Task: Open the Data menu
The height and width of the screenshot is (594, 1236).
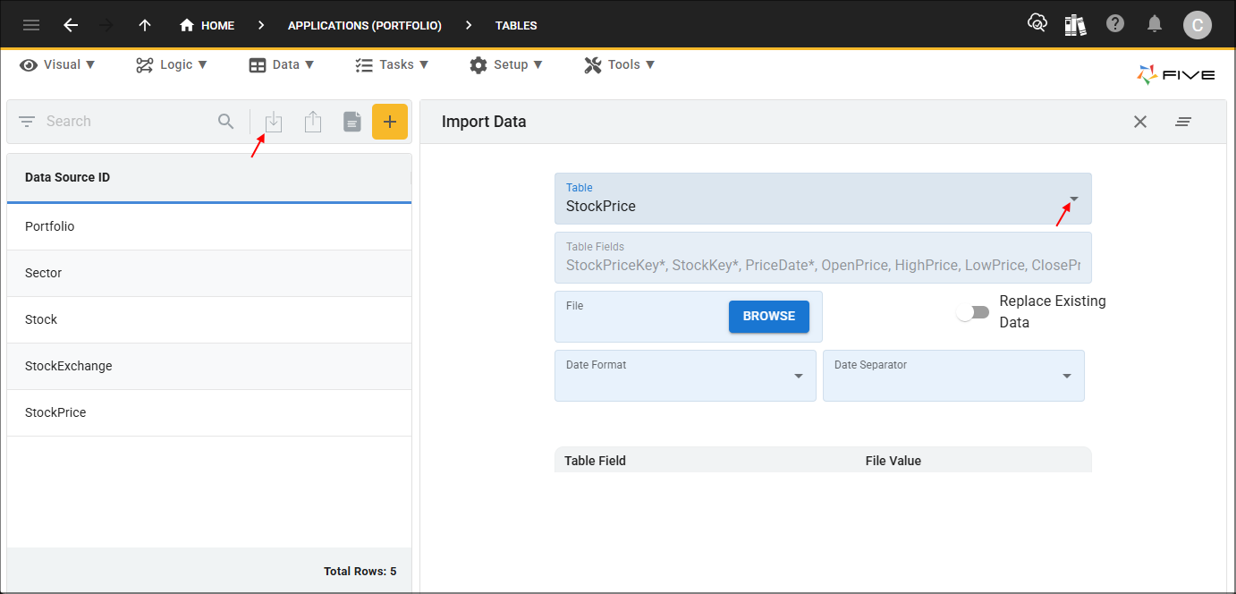Action: point(282,64)
